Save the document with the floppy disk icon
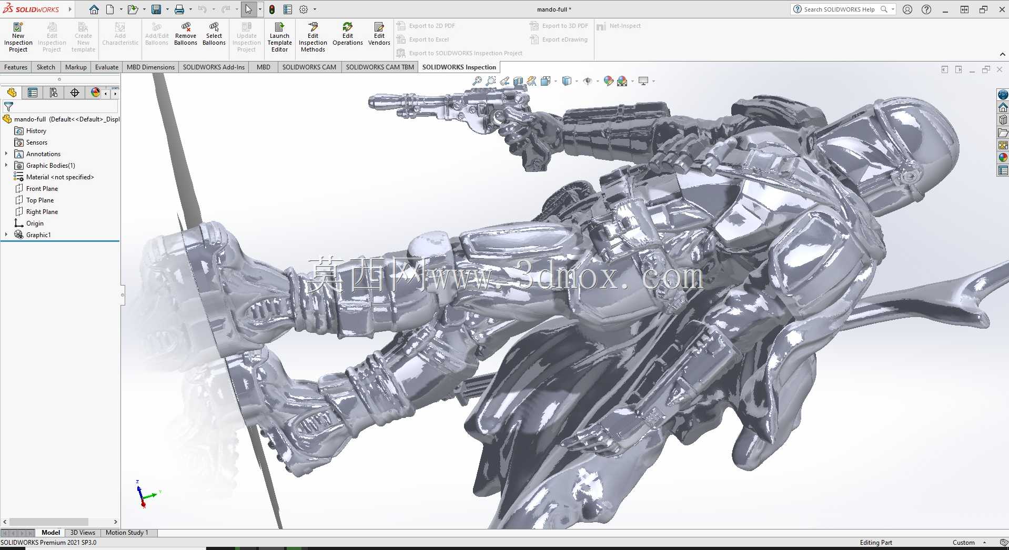 click(x=156, y=9)
